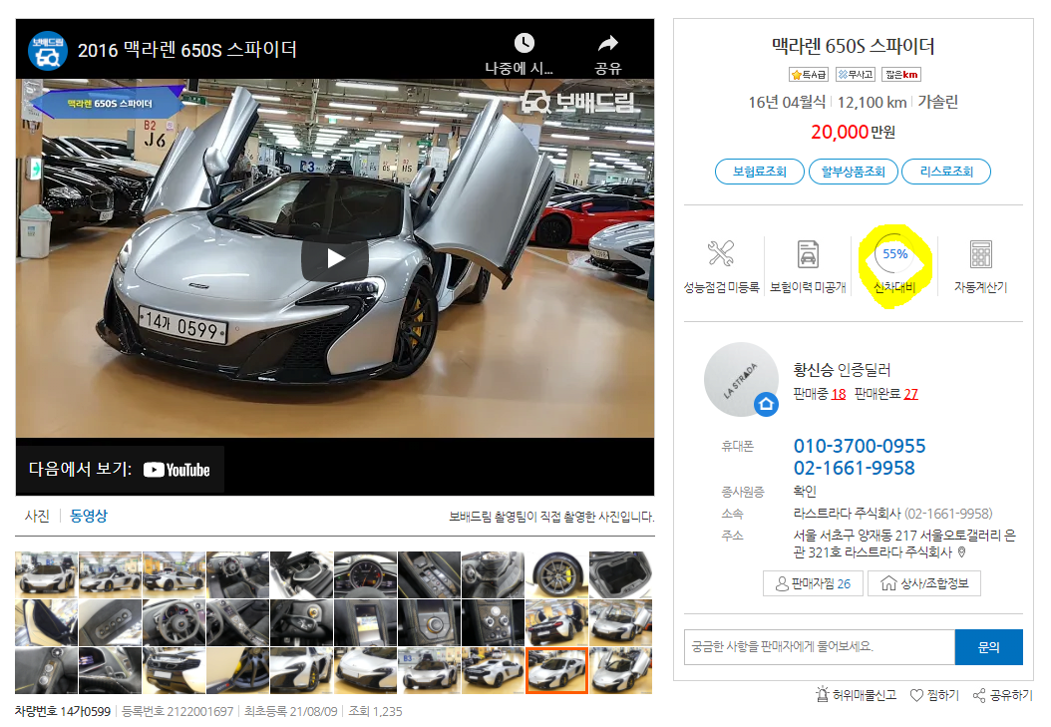Click the 조회 1,235 view count
Screen dimensions: 1051x727
click(x=375, y=712)
